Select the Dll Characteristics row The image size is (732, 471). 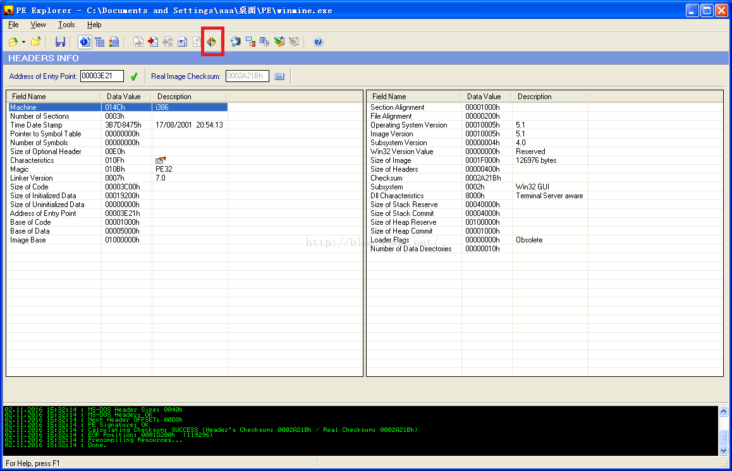478,196
